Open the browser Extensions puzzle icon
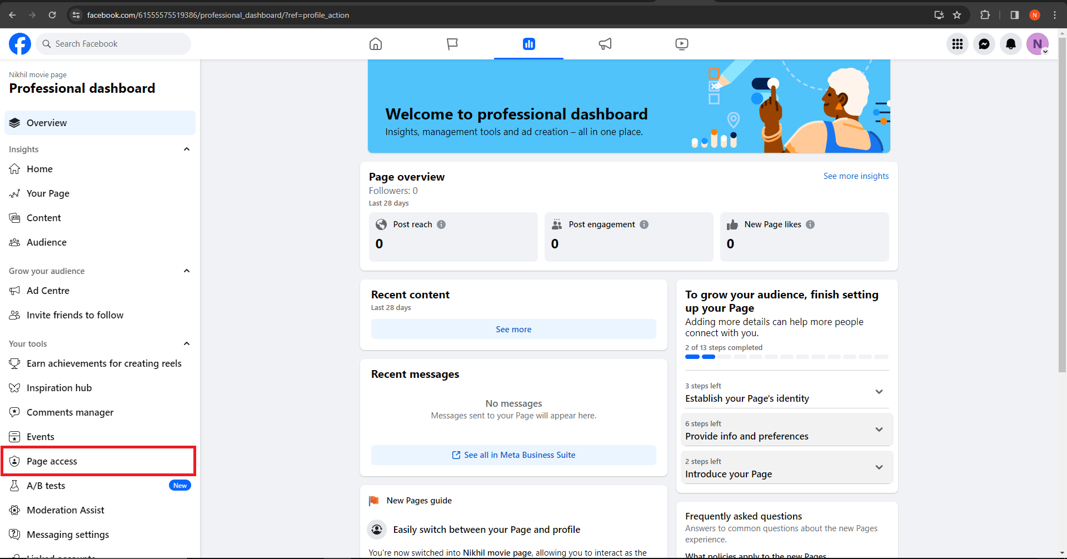The width and height of the screenshot is (1067, 559). tap(985, 15)
